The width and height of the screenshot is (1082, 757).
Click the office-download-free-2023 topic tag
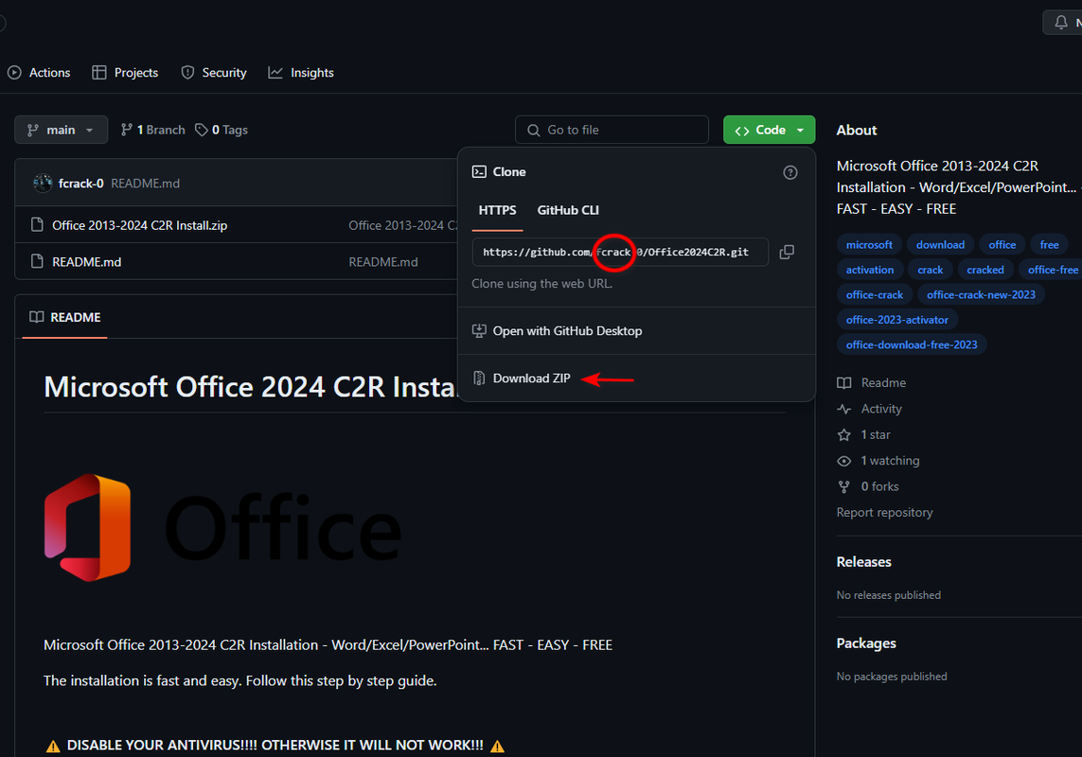[x=912, y=344]
